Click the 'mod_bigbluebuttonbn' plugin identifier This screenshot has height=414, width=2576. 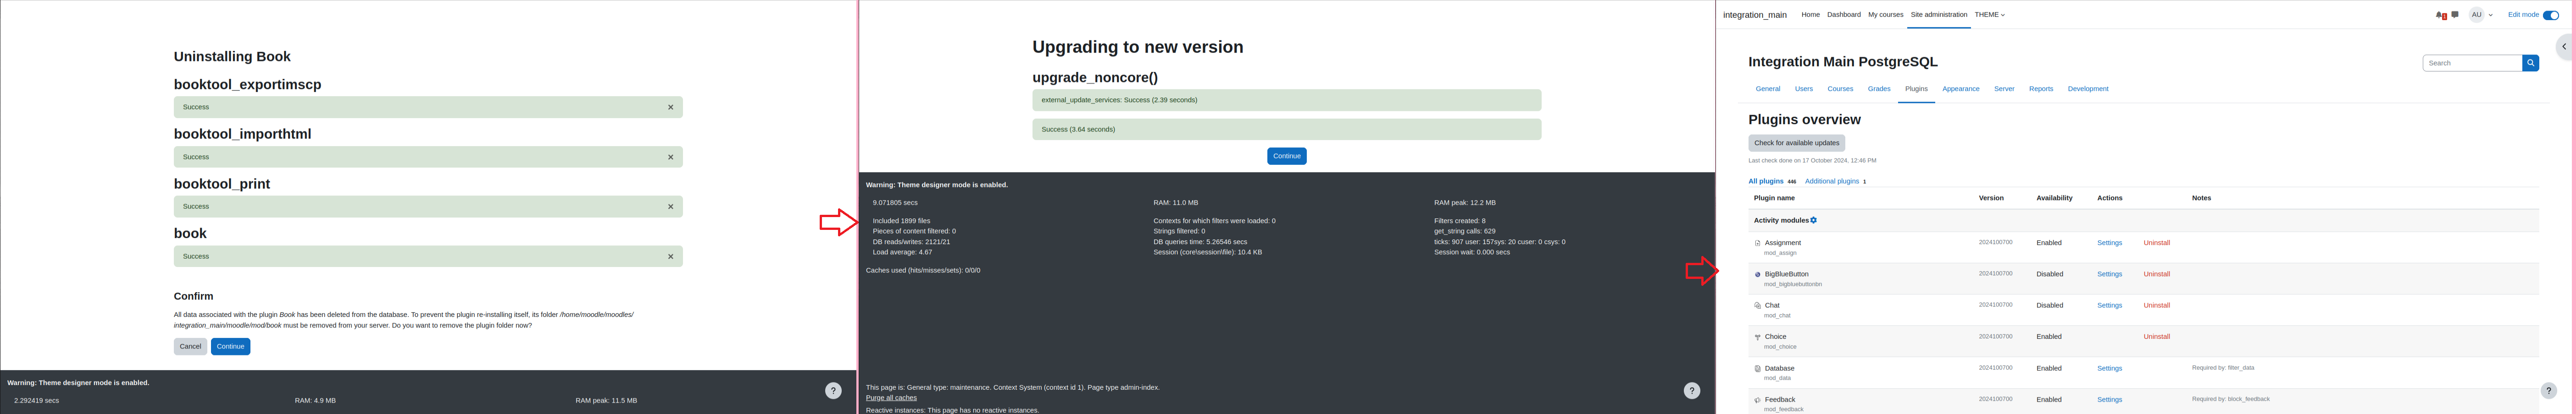1792,284
